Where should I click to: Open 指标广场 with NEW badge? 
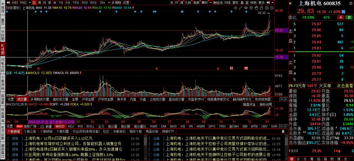click(26, 126)
